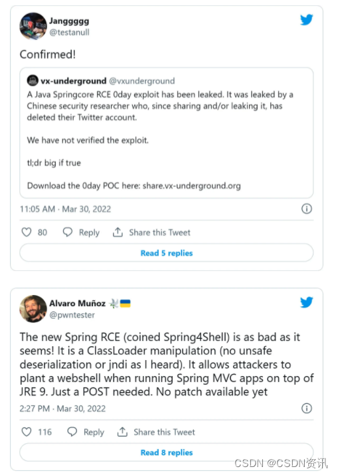Click the Read 5 replies button
The image size is (338, 475).
point(167,253)
